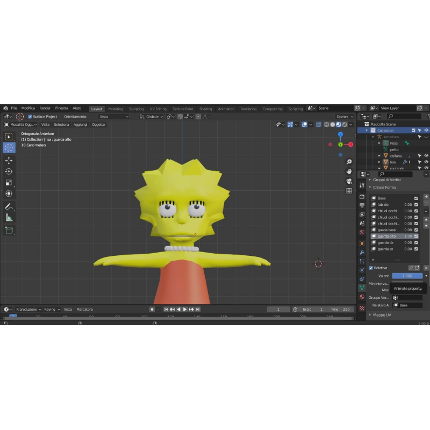Click the Relativo A Base field
Image resolution: width=430 pixels, height=430 pixels.
pyautogui.click(x=407, y=305)
